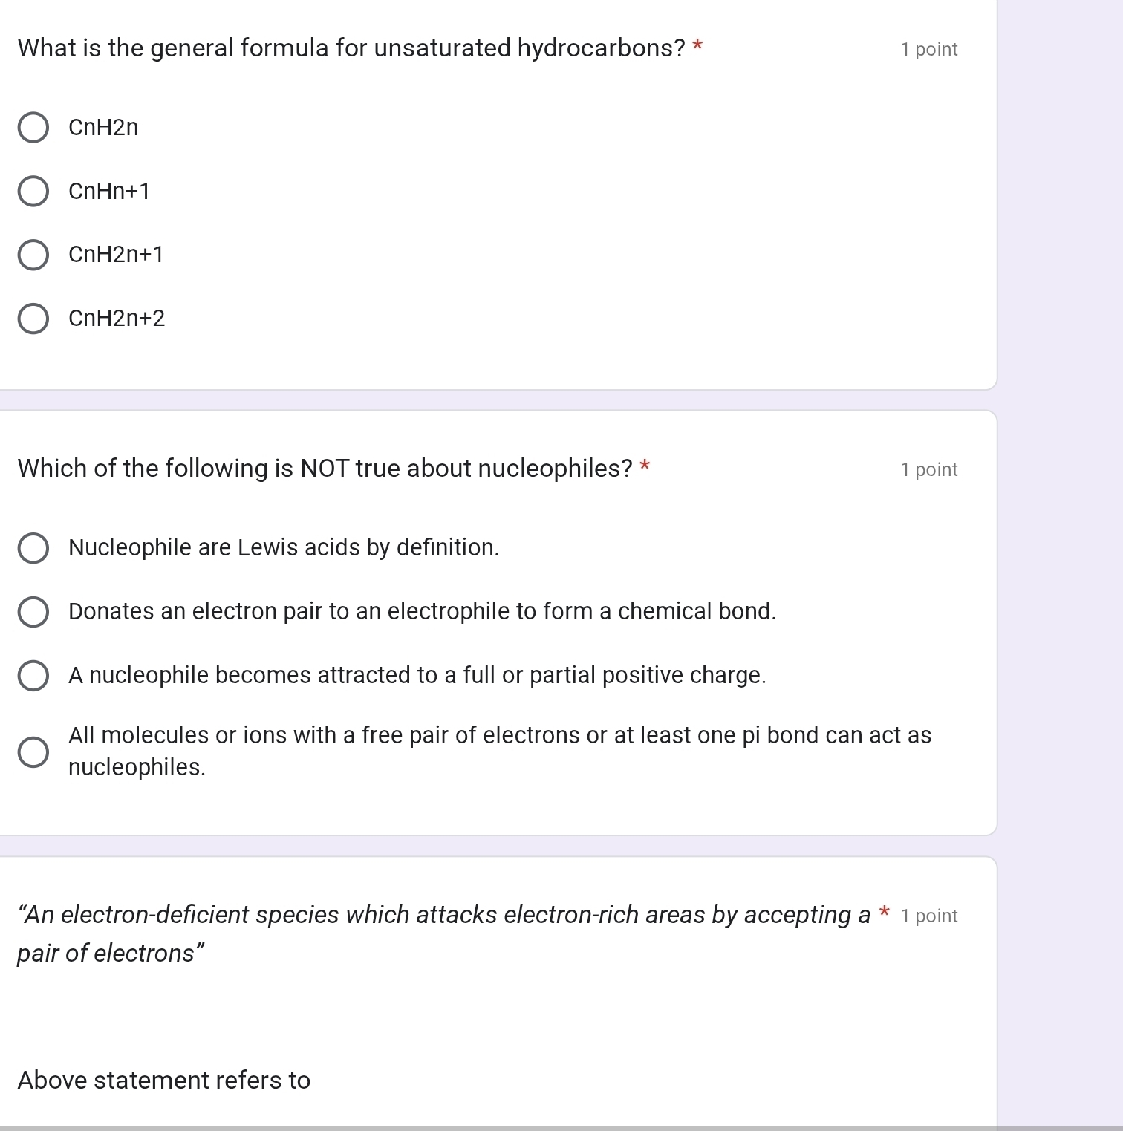Click unsaturated hydrocarbons question title

[x=351, y=48]
